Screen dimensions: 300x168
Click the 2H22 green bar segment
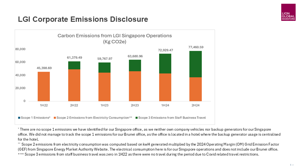[x=74, y=65]
